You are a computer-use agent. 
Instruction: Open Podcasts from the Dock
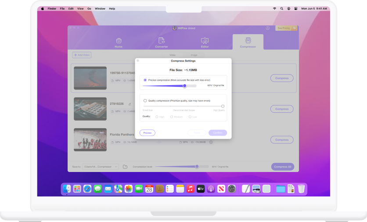(211, 189)
